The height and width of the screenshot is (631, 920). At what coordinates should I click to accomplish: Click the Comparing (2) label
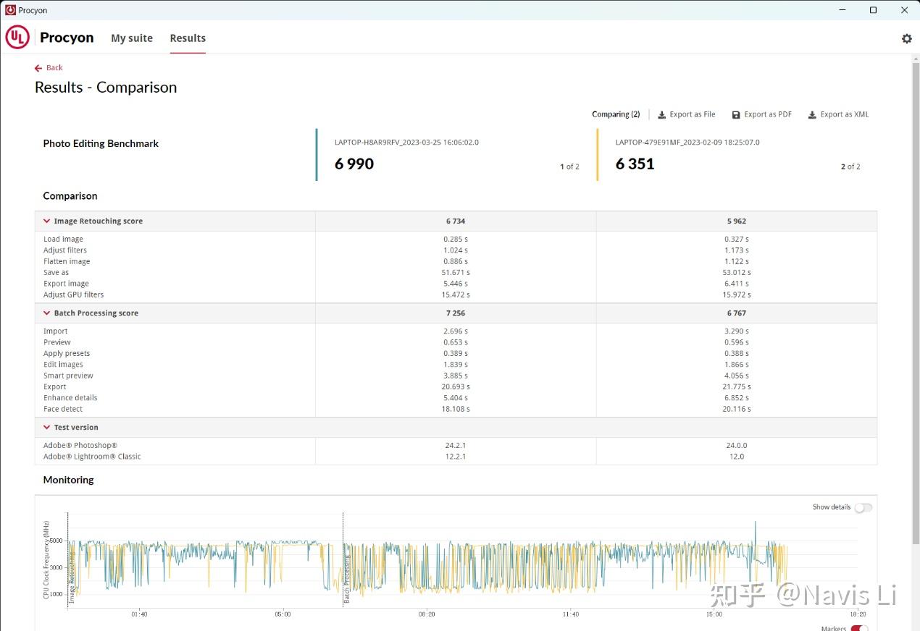point(616,114)
